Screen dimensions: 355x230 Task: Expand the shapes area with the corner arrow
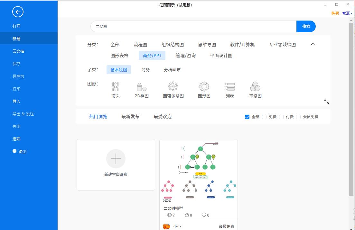tap(327, 102)
